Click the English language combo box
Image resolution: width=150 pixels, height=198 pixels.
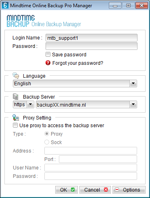(x=75, y=83)
